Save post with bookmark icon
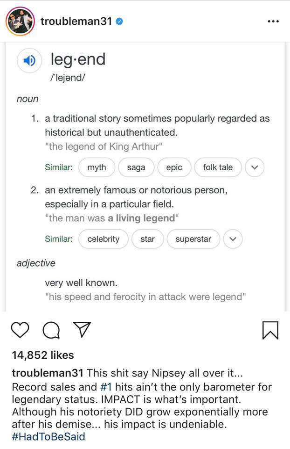 click(x=270, y=330)
